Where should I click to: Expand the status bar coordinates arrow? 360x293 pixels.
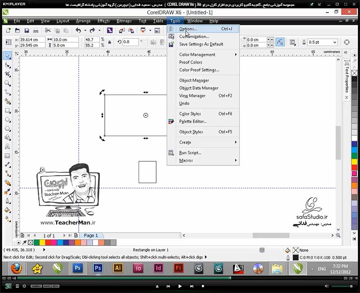click(44, 250)
